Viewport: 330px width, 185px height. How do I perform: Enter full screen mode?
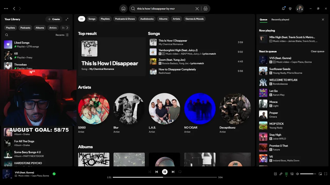coord(326,174)
